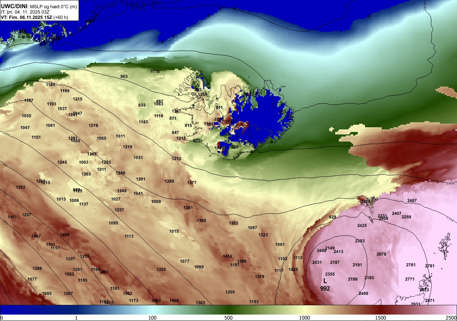Click the 1361 height value
Image resolution: width=457 pixels, height=321 pixels.
(188, 208)
